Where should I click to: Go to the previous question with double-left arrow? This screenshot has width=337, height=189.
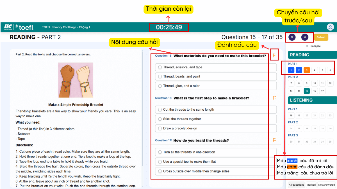pos(292,37)
